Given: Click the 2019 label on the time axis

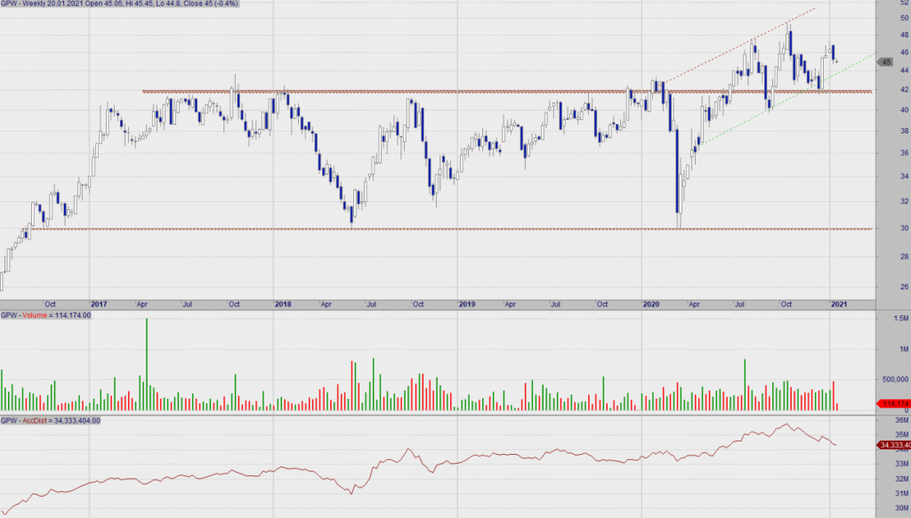Looking at the screenshot, I should point(467,304).
